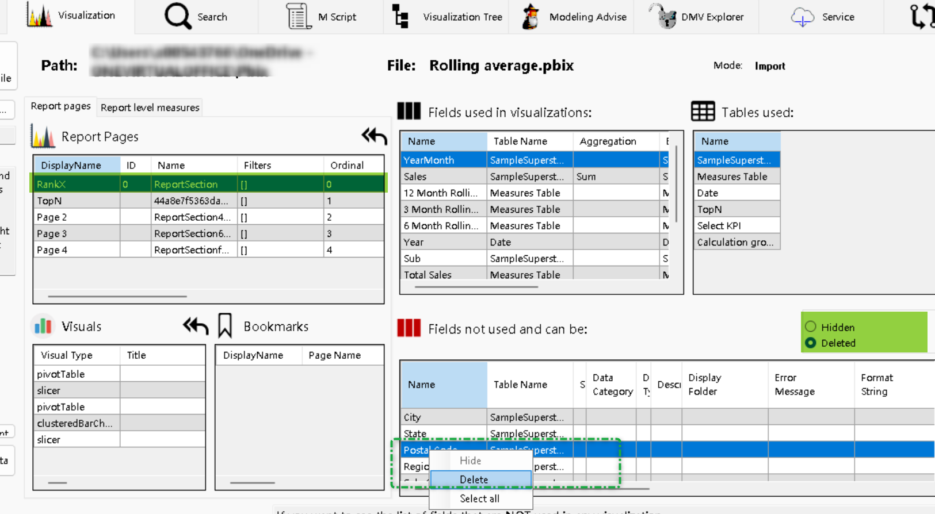Select the Hidden radio option
The height and width of the screenshot is (514, 935).
[811, 327]
